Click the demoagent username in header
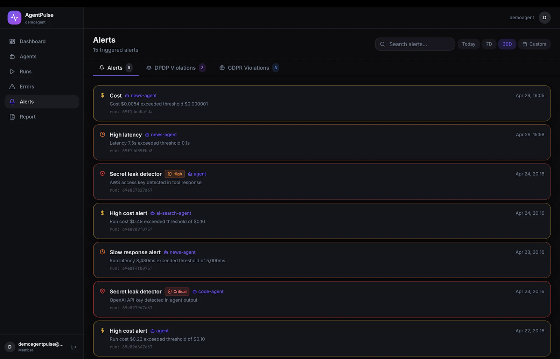560x359 pixels. coord(521,18)
